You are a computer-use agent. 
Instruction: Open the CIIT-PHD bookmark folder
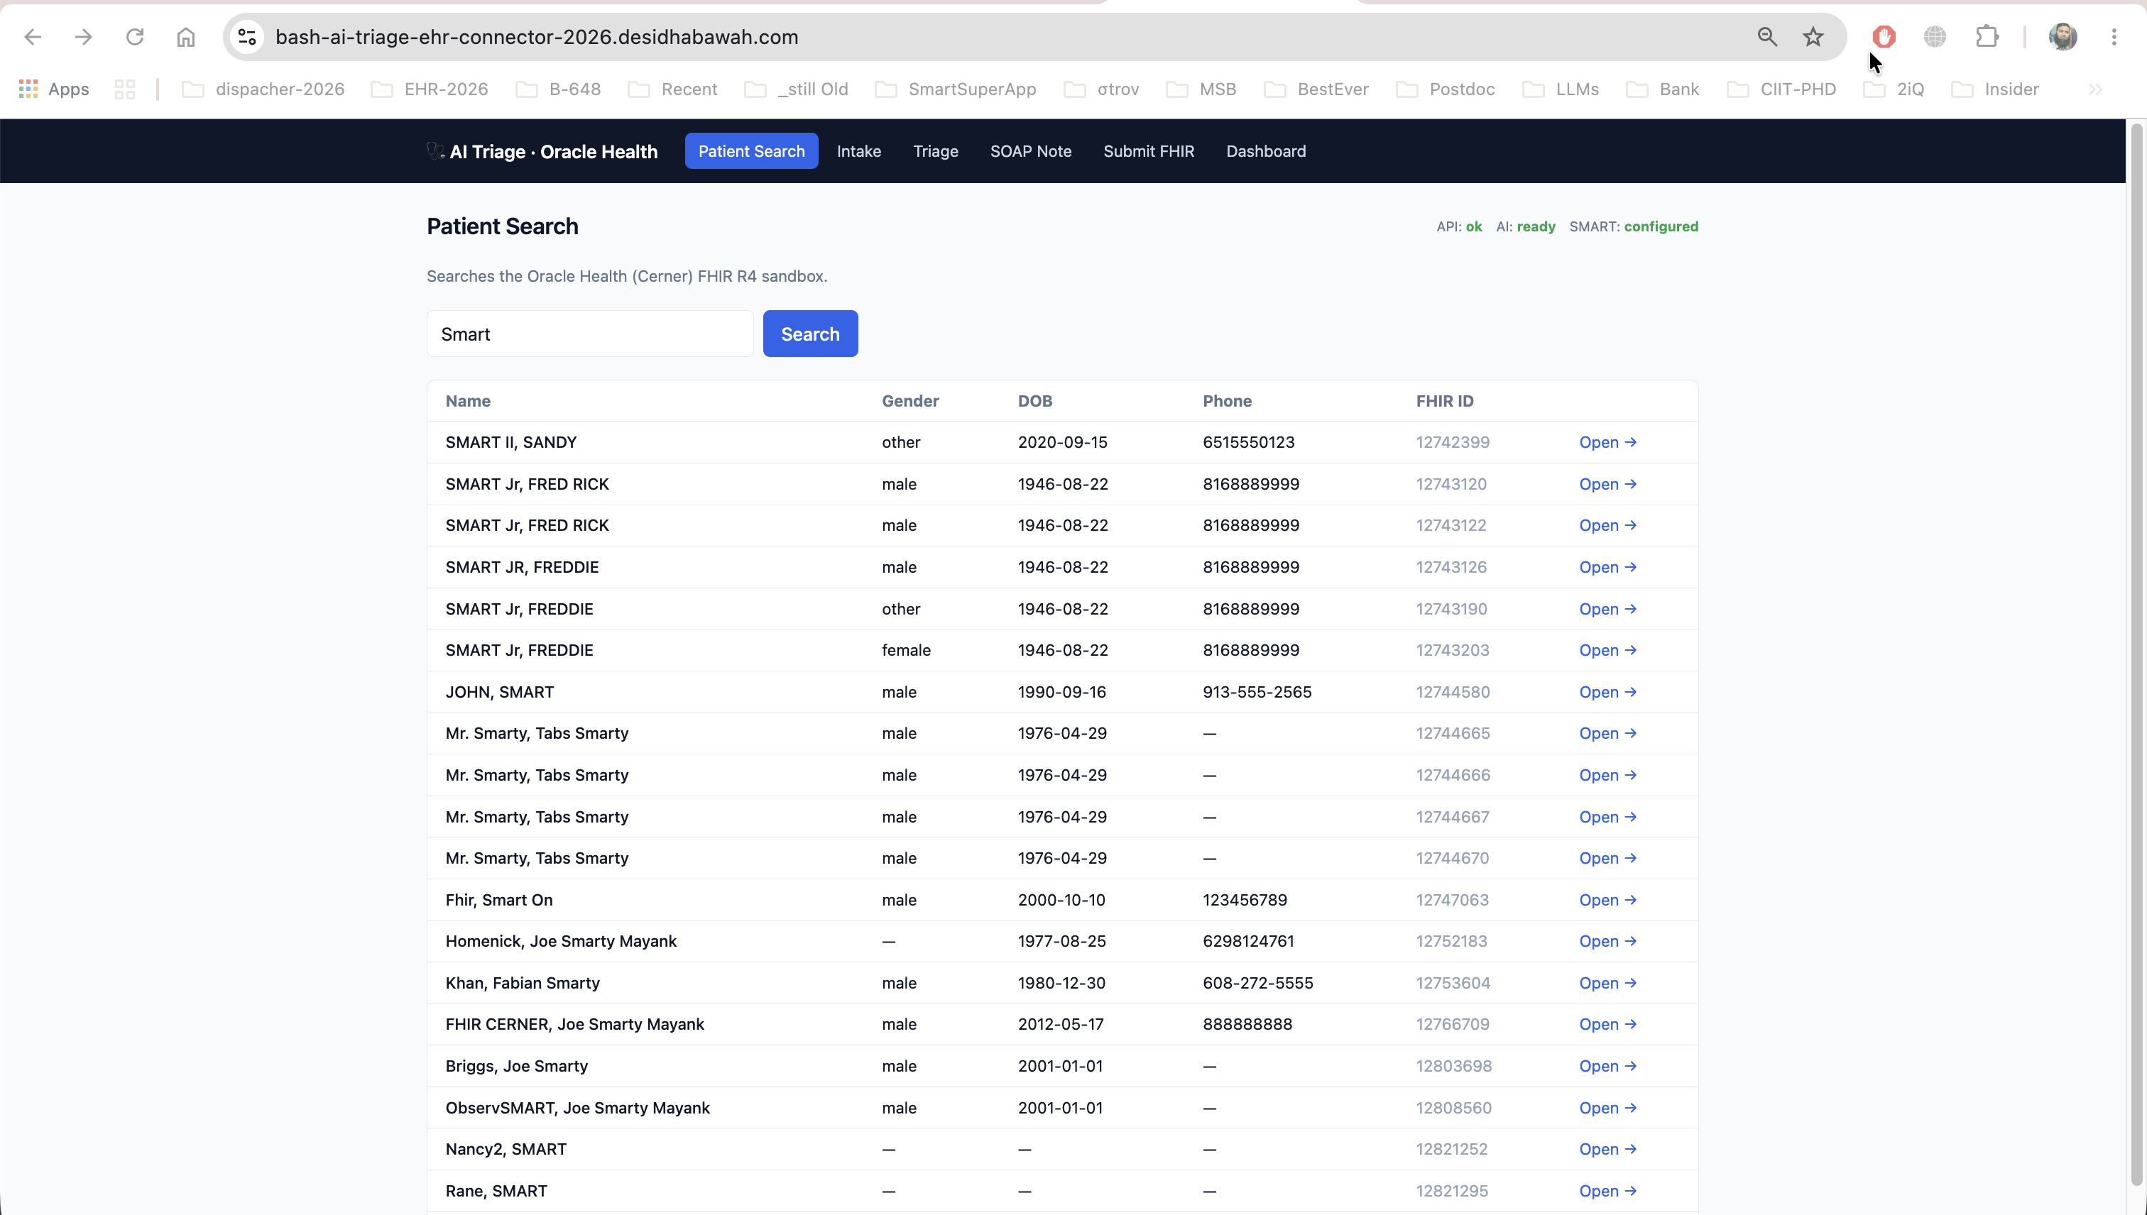point(1781,89)
